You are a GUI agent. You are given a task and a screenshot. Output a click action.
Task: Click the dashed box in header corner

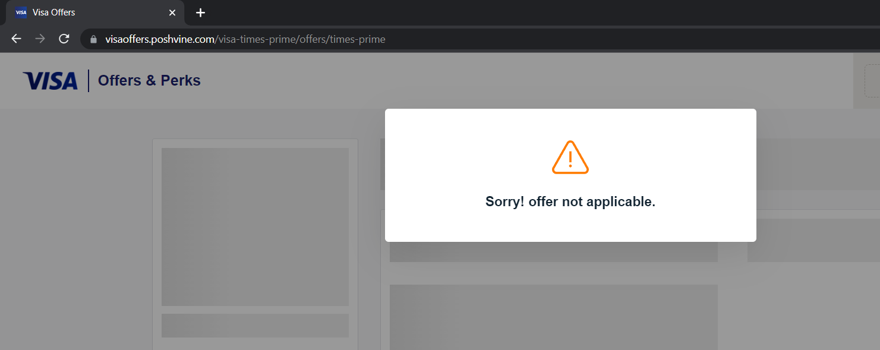click(x=872, y=81)
